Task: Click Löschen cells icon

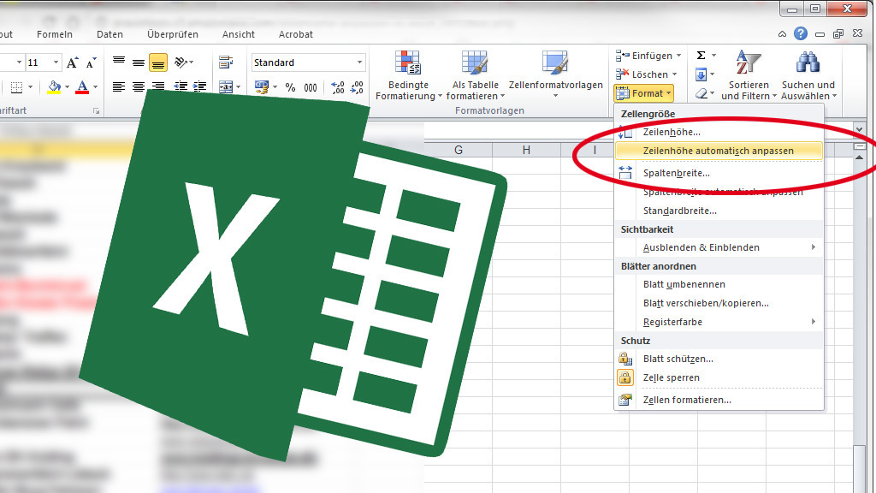Action: click(623, 74)
